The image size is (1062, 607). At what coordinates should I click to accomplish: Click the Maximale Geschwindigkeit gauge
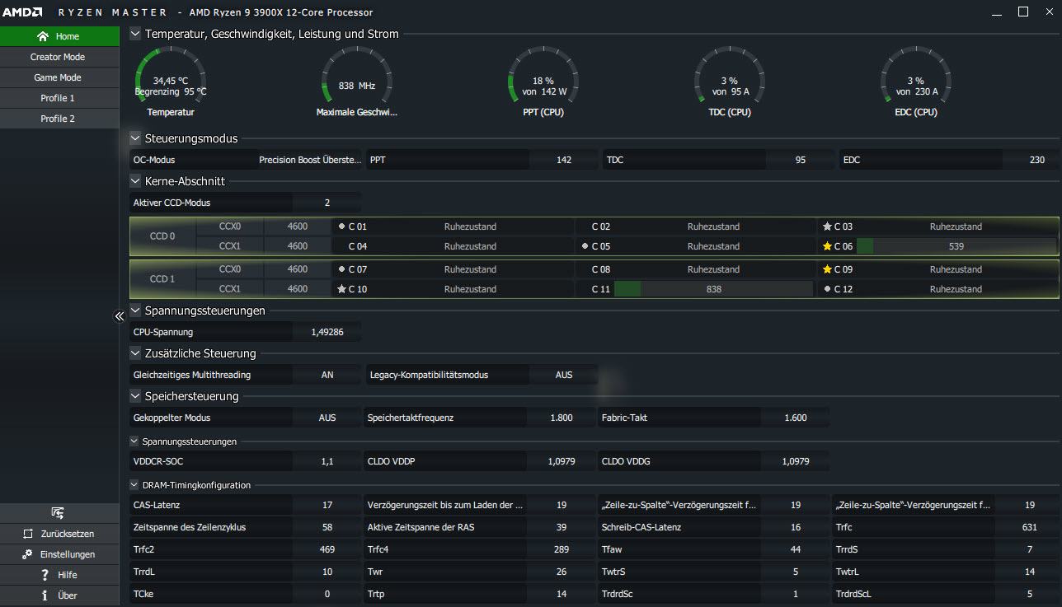tap(357, 82)
